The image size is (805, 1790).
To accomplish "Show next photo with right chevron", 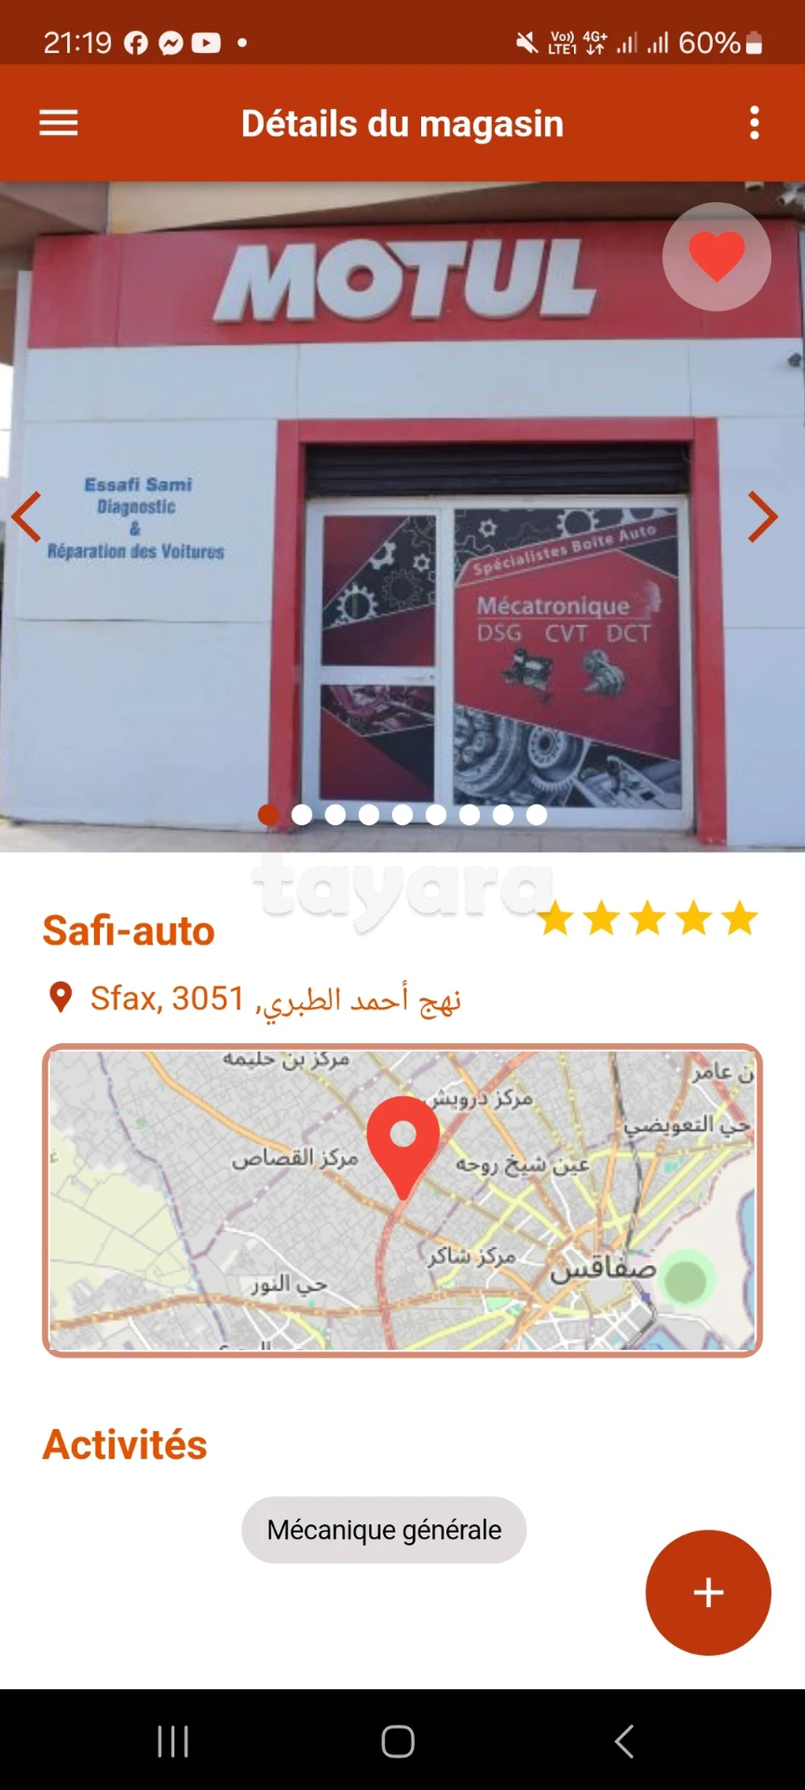I will click(x=762, y=516).
